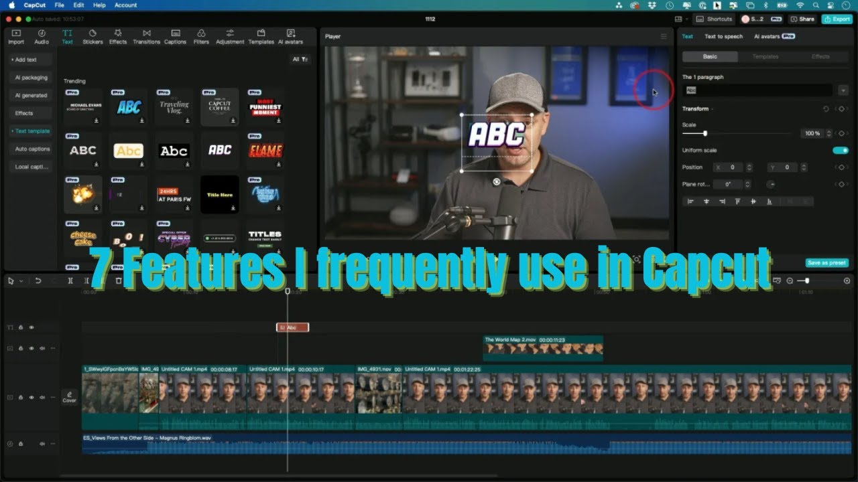Toggle the Uniform scale switch

point(841,150)
